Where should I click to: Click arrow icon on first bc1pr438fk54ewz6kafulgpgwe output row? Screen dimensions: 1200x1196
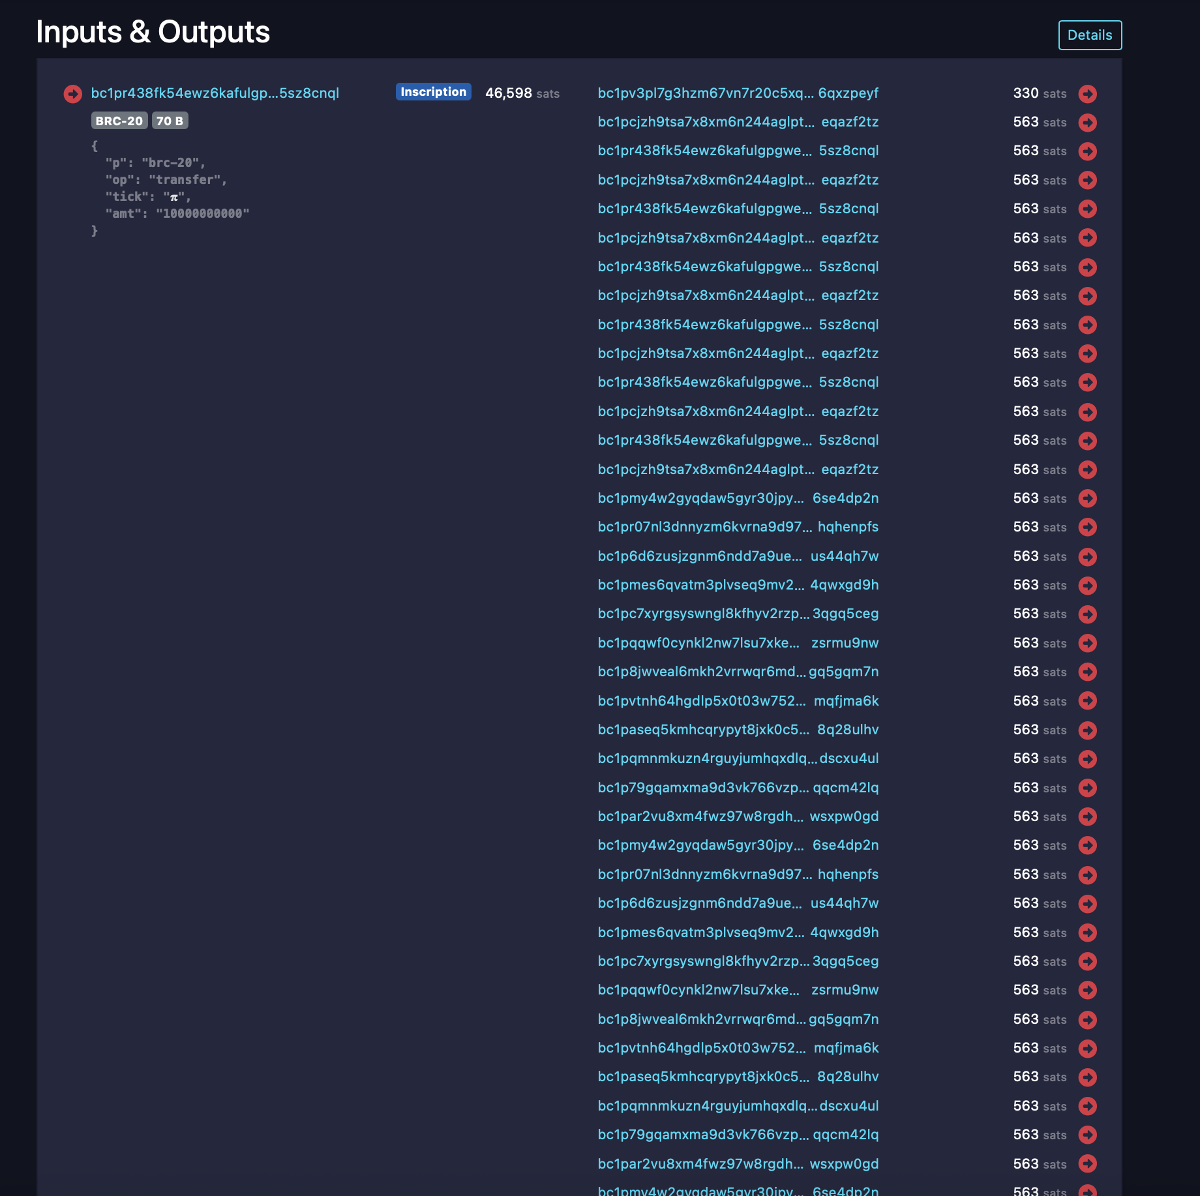[x=1087, y=151]
